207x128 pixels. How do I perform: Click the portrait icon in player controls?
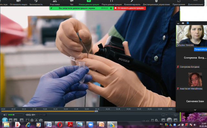click(36, 120)
